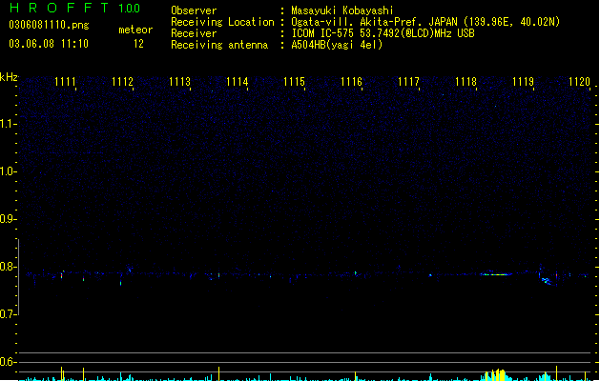Viewport: 600px width, 381px height.
Task: Click the Receiver label
Action: point(194,33)
